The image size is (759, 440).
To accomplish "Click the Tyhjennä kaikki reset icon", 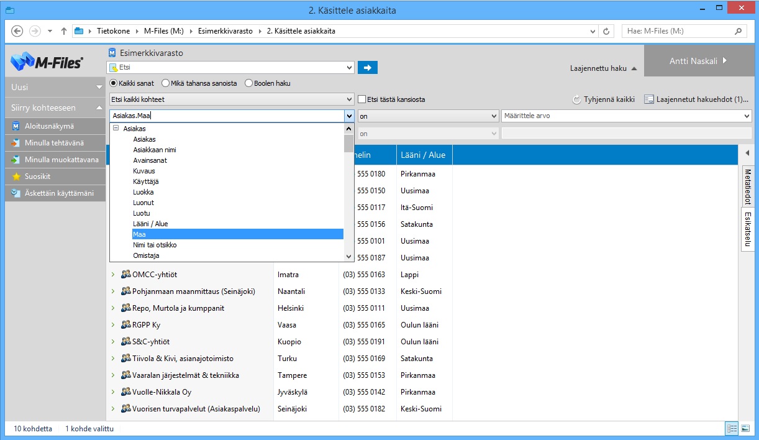I will pyautogui.click(x=576, y=99).
